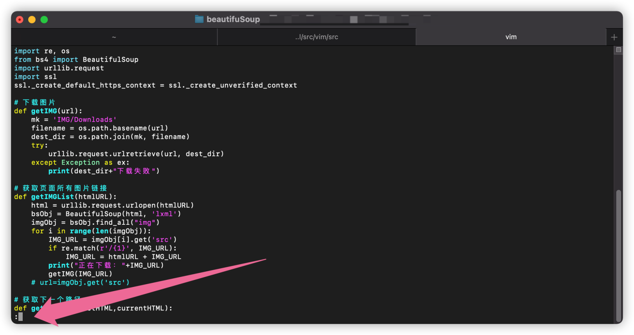634x335 pixels.
Task: Maximize the terminal with green button
Action: click(x=44, y=20)
